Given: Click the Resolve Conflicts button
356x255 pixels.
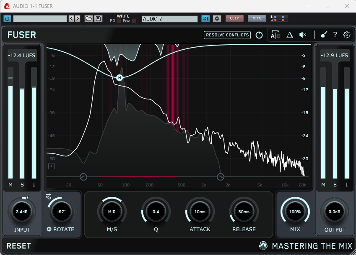Looking at the screenshot, I should (227, 35).
